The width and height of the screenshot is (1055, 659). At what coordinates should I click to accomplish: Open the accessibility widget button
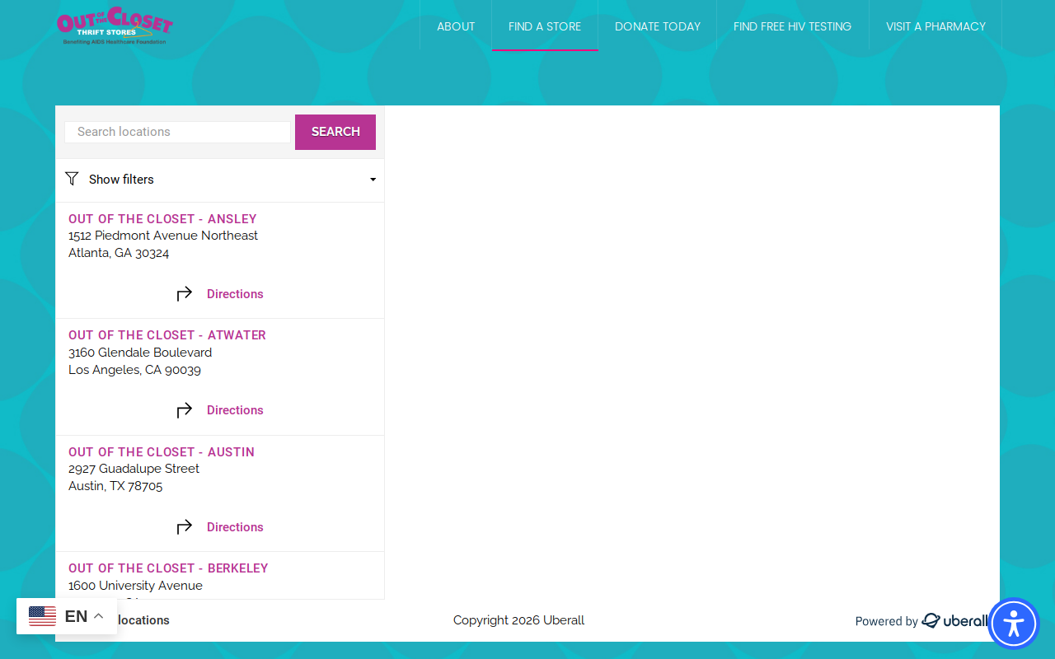(1014, 624)
